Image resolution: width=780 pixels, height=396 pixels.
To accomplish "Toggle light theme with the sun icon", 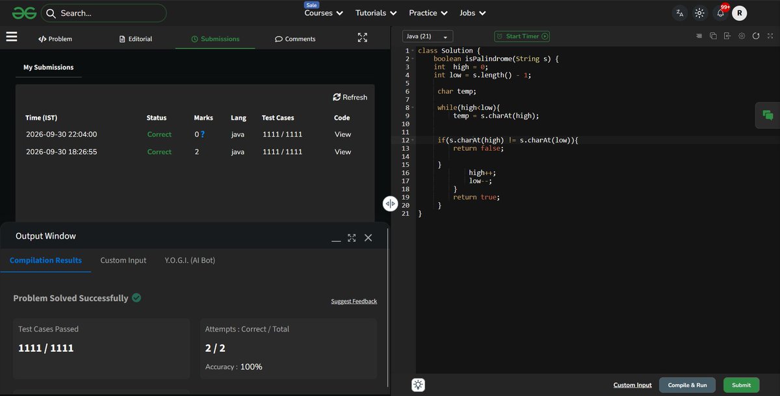I will [699, 13].
